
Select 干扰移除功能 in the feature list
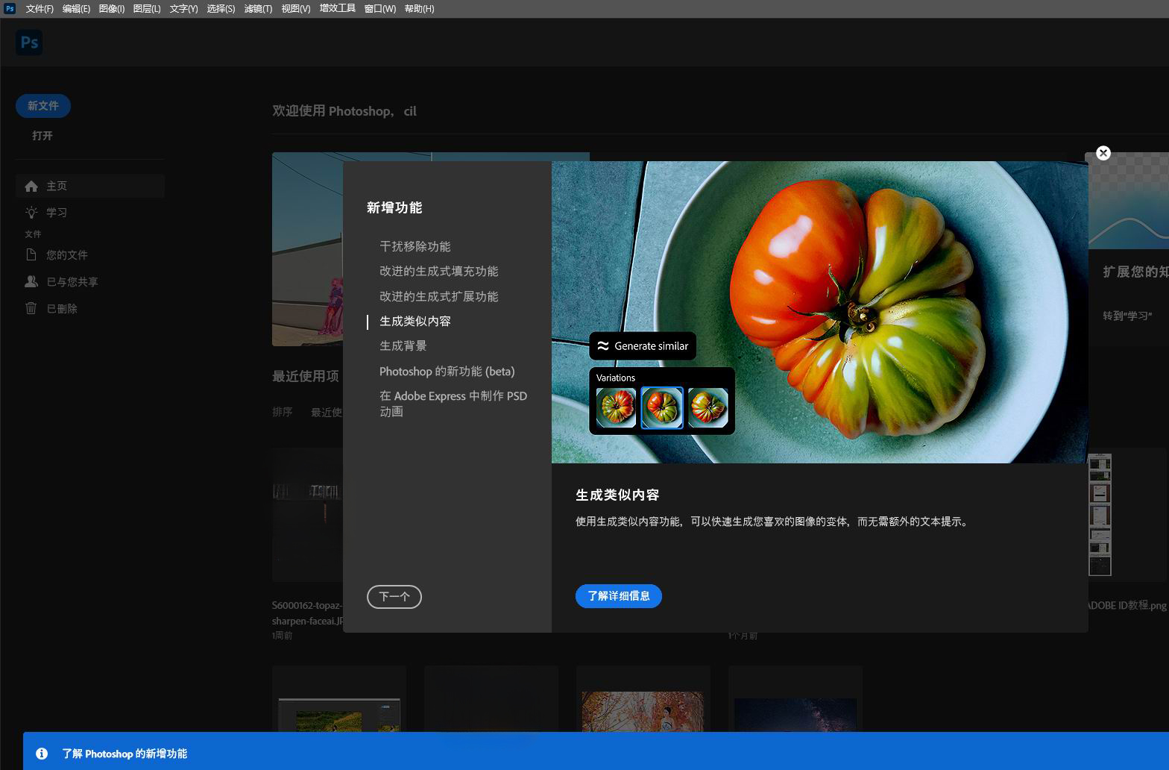(x=415, y=246)
